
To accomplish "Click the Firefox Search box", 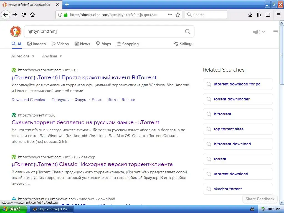I will (x=206, y=15).
